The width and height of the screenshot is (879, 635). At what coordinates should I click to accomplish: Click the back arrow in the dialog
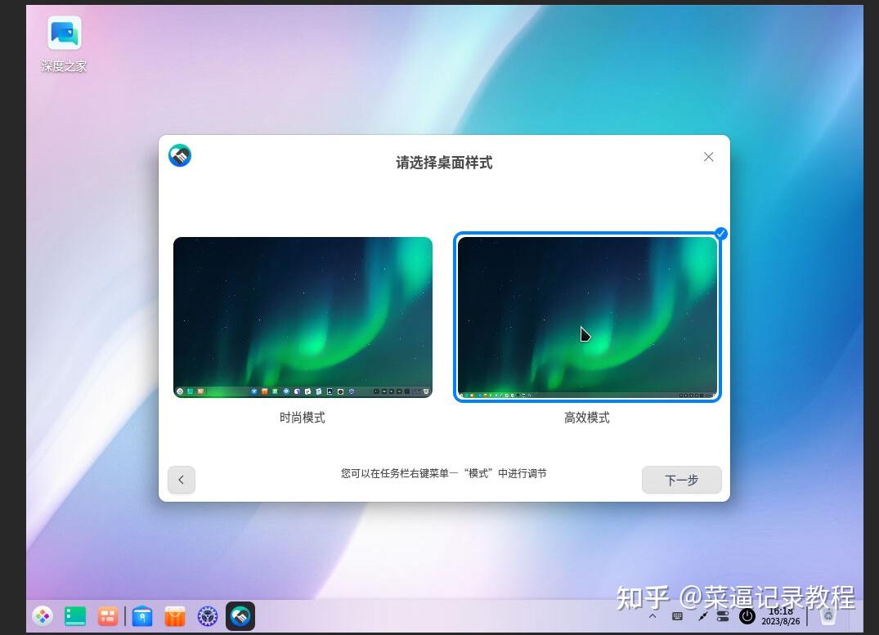pos(181,480)
